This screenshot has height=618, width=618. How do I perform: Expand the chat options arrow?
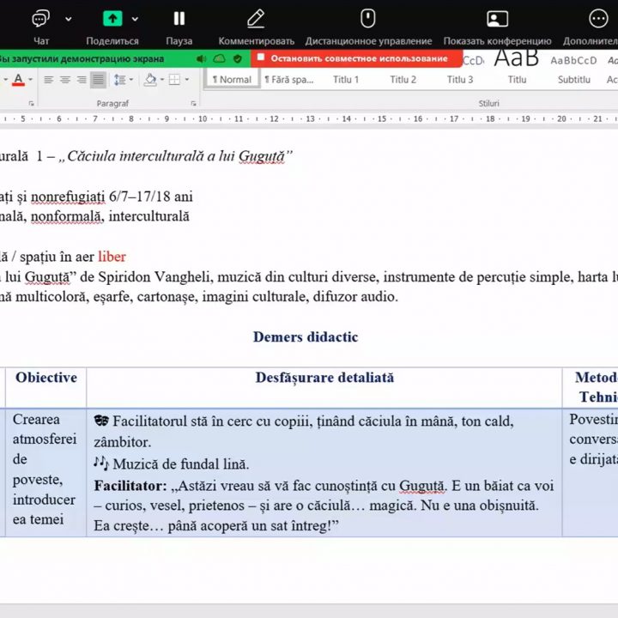69,19
